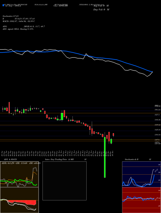This screenshot has height=213, width=161.
Task: Click the 1564.24 price axis label
Action: pyautogui.click(x=157, y=110)
